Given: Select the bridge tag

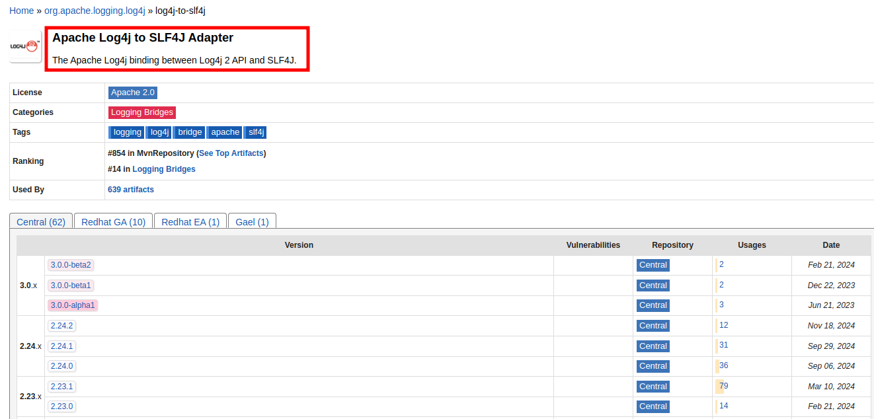Looking at the screenshot, I should click(x=190, y=132).
